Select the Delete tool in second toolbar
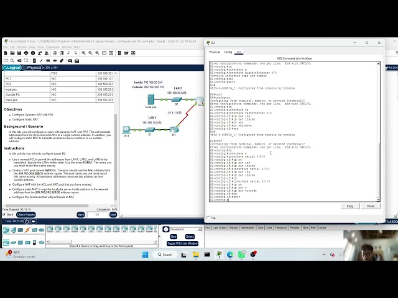398x298 pixels. (19, 61)
